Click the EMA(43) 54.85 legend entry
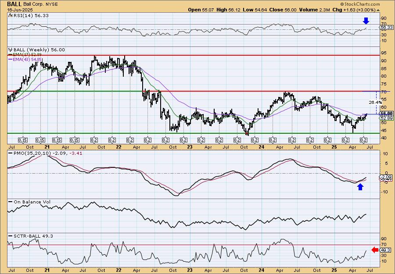Image resolution: width=395 pixels, height=274 pixels. click(x=25, y=59)
